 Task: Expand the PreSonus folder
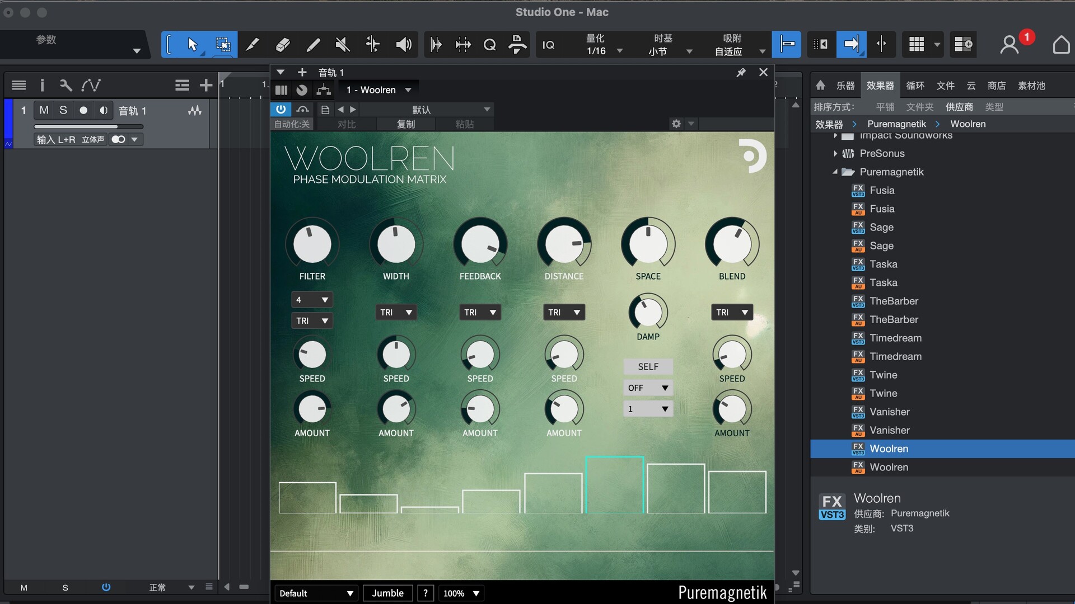835,153
